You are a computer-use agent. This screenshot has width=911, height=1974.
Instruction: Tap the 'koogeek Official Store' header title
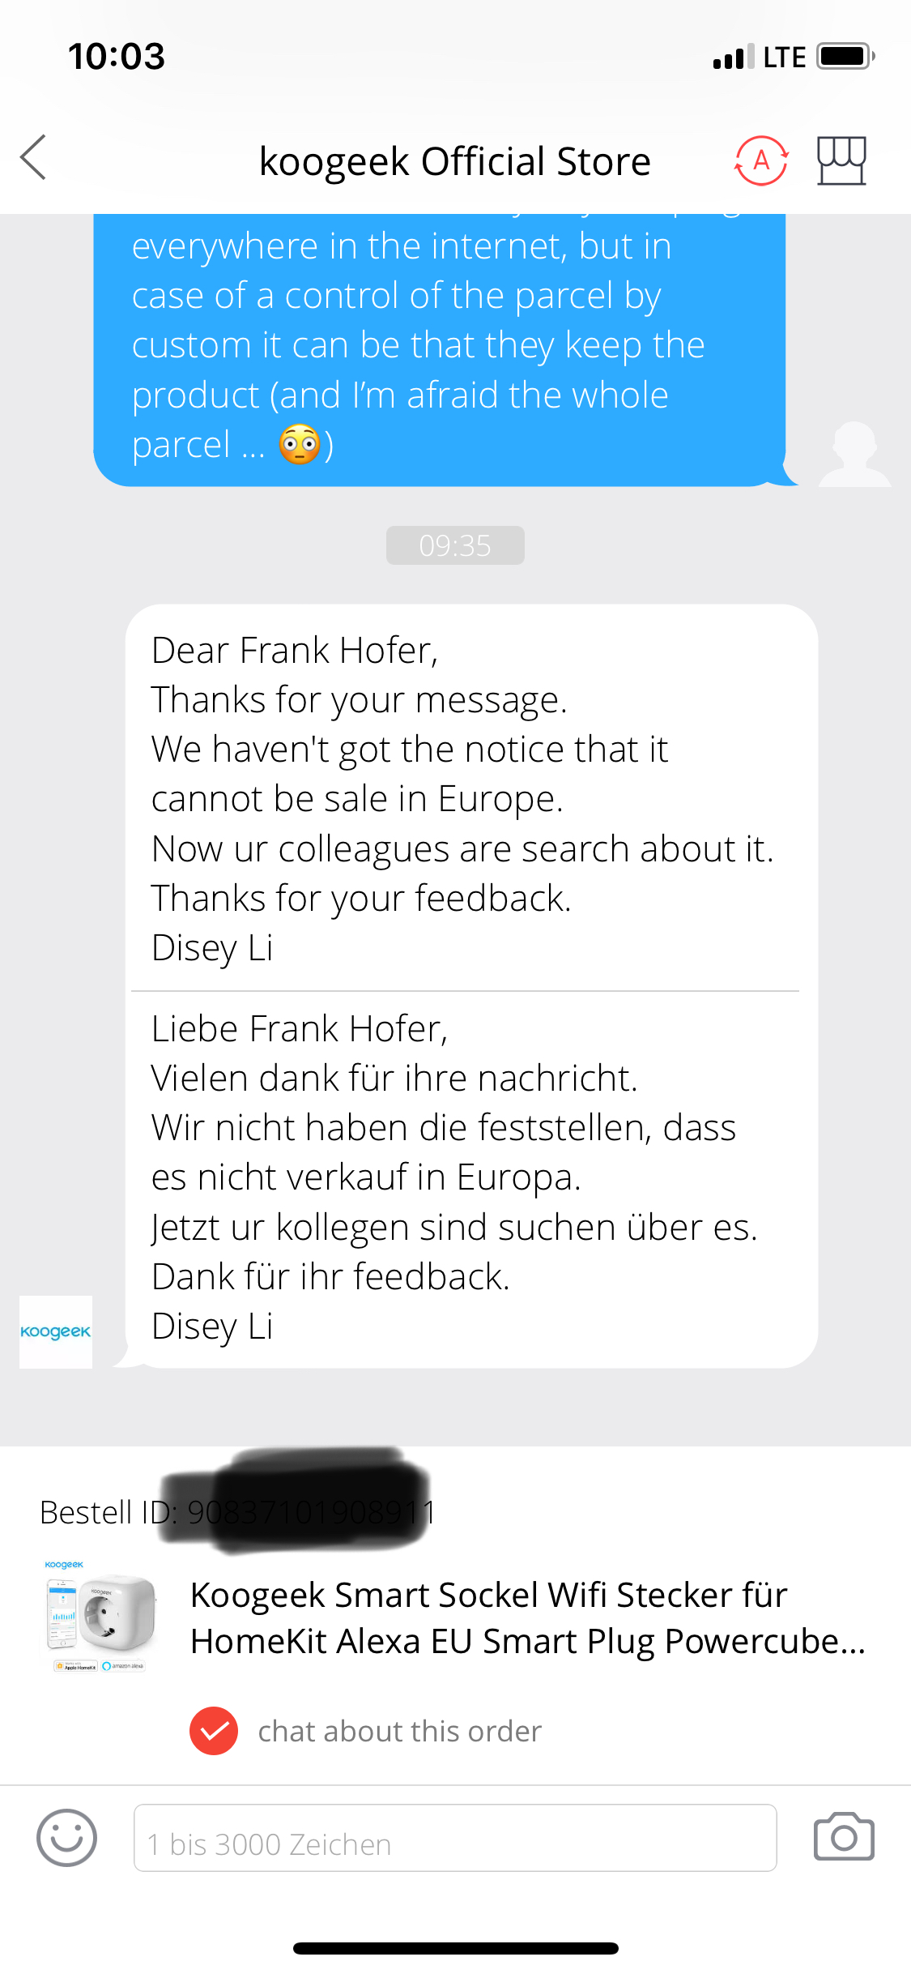(x=455, y=160)
